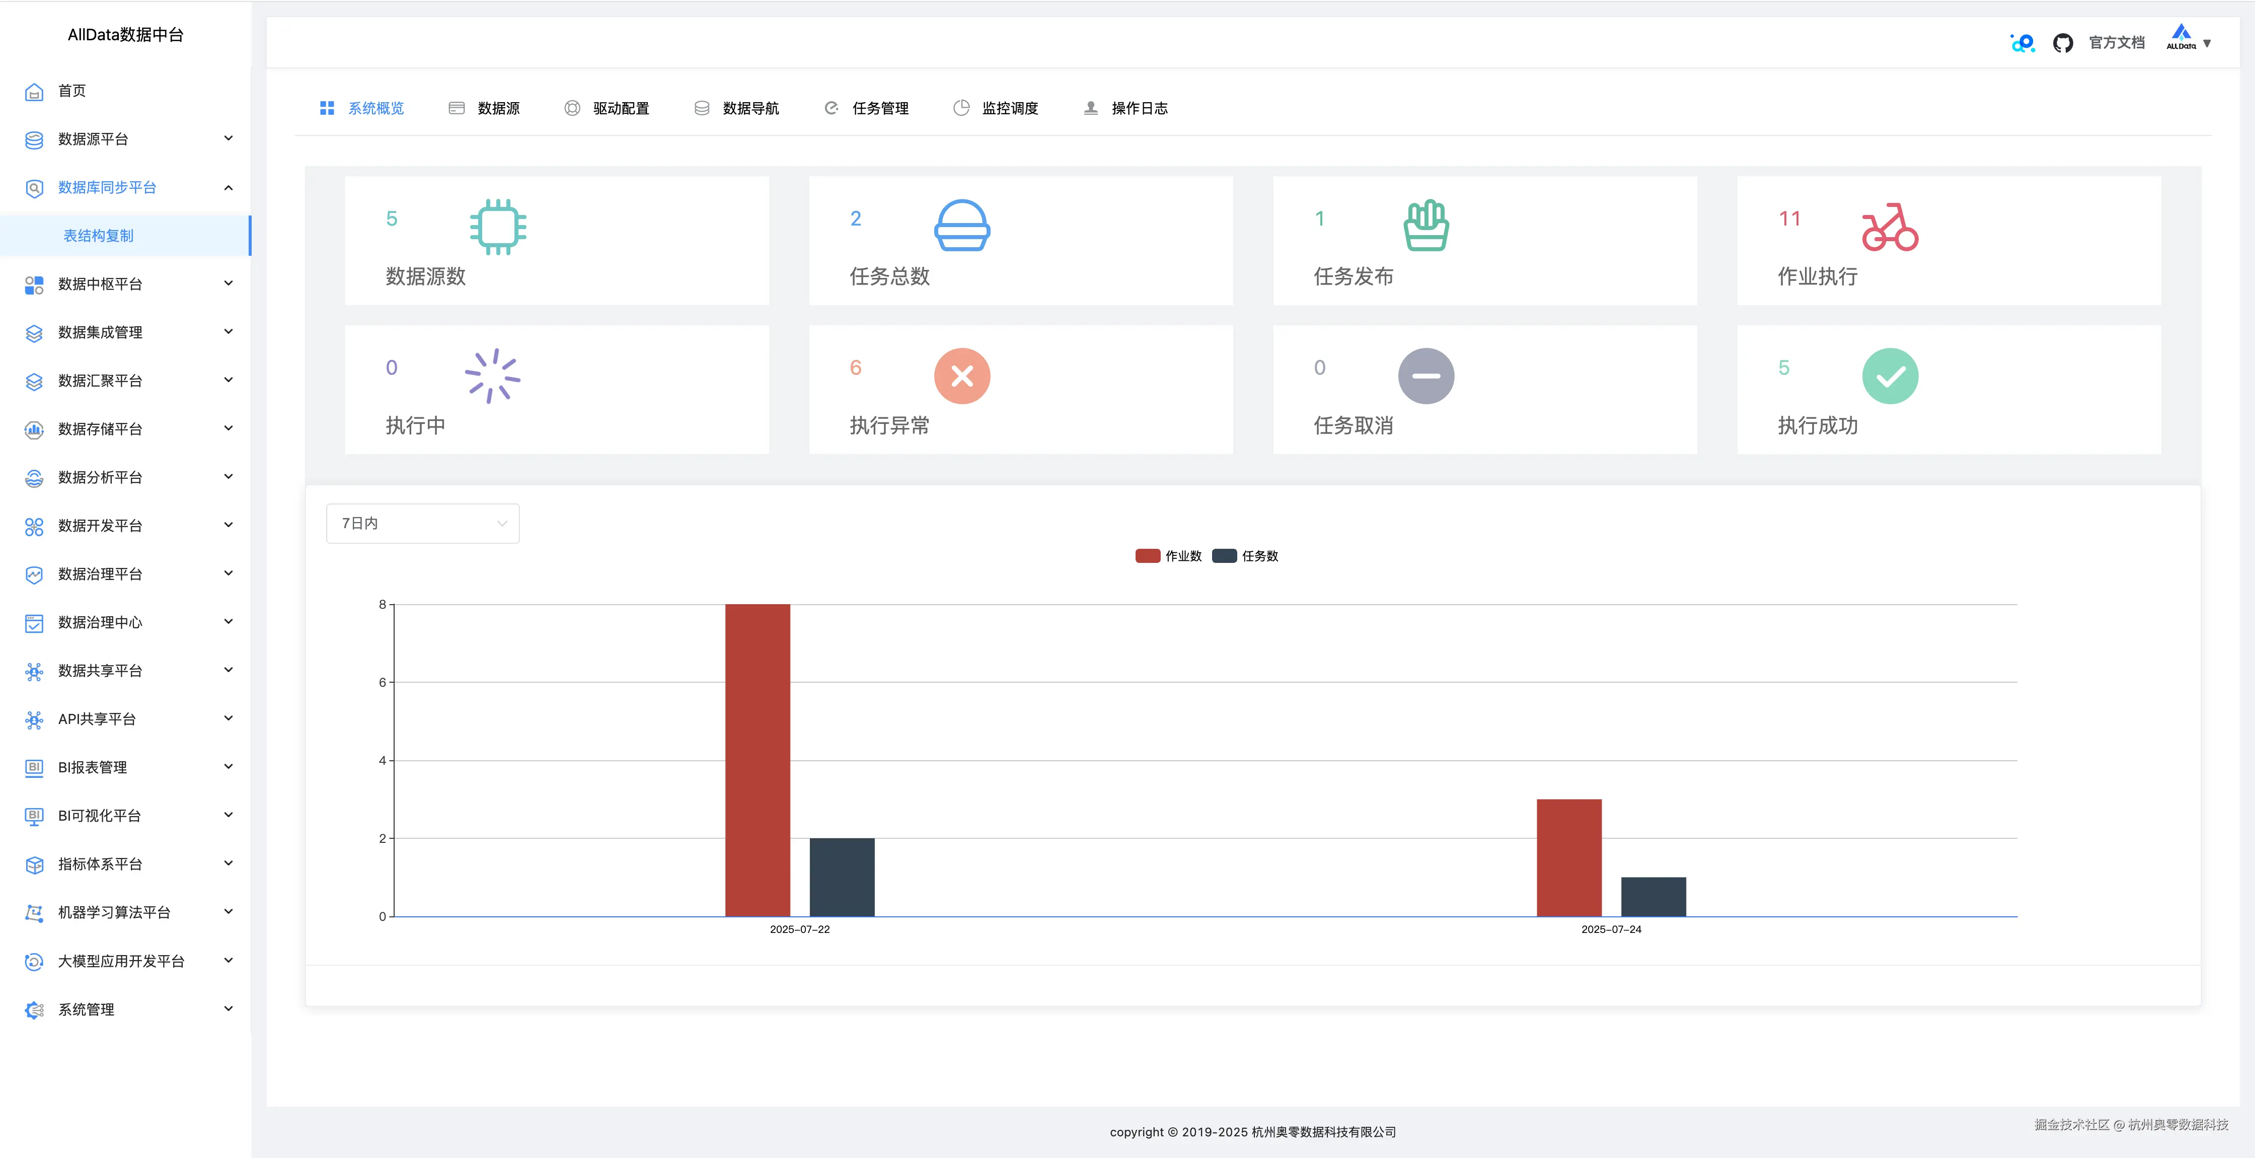The image size is (2255, 1158).
Task: Click the home icon beside 首页
Action: pos(34,92)
